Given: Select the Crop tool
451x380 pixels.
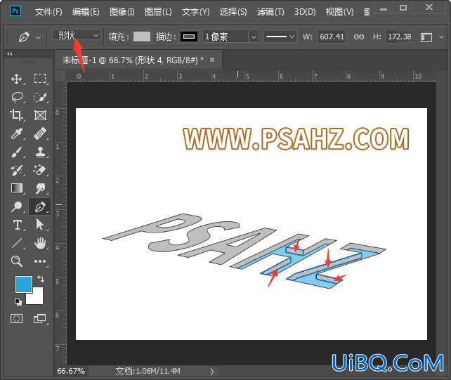Looking at the screenshot, I should [x=17, y=115].
